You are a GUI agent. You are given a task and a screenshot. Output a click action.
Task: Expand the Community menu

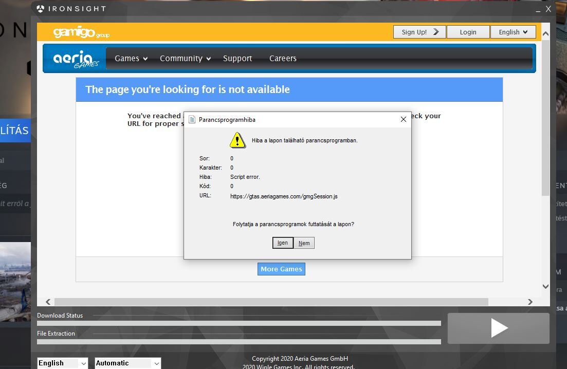[185, 59]
